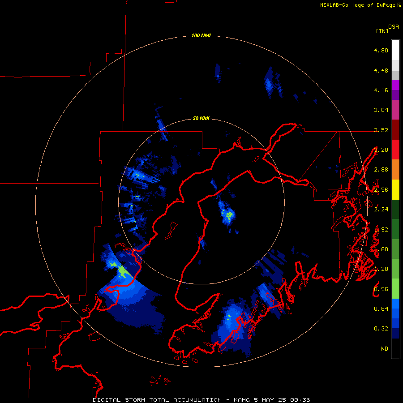Select the 1.60 legend value
This screenshot has width=403, height=403.
pyautogui.click(x=381, y=249)
